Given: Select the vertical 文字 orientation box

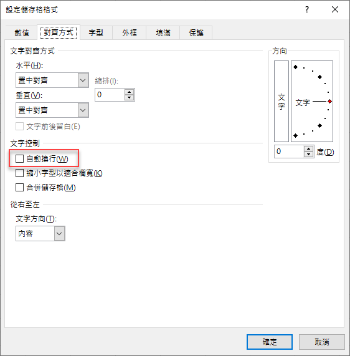Looking at the screenshot, I should pos(281,101).
